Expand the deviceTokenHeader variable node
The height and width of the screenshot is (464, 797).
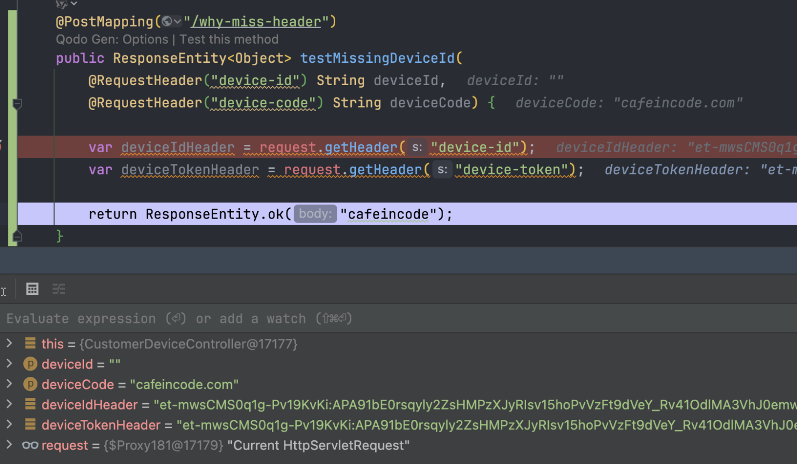(9, 425)
